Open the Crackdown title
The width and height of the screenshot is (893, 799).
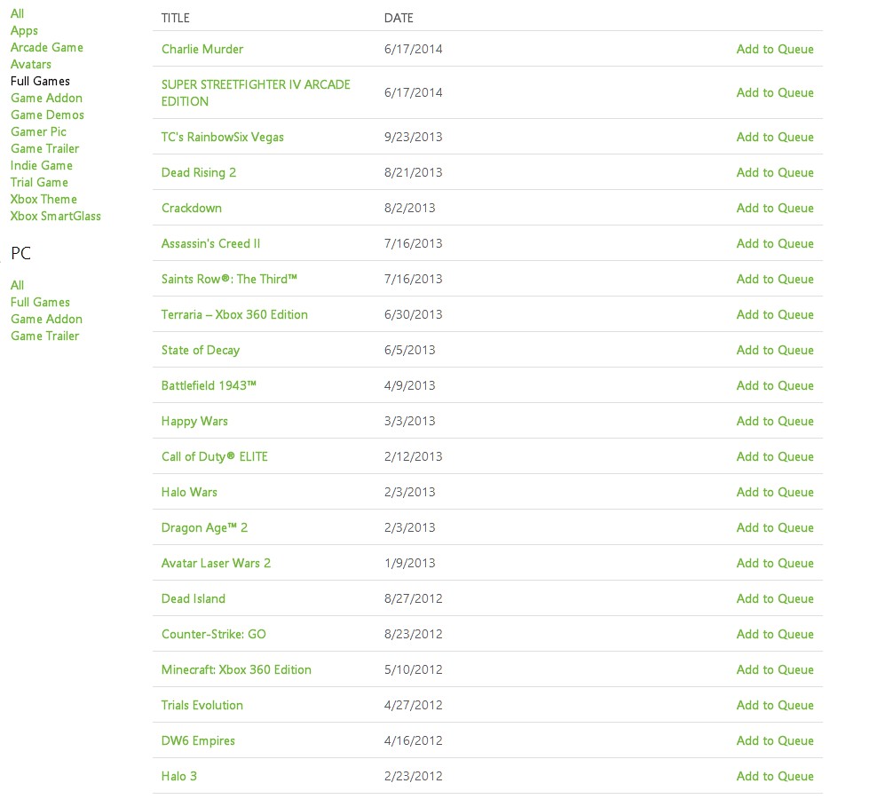(192, 208)
